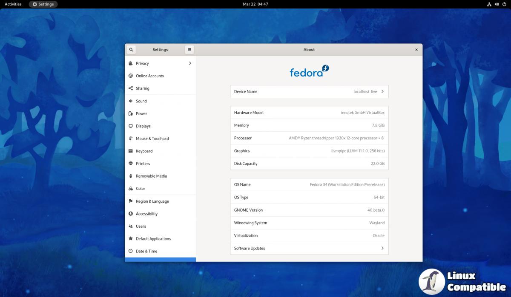This screenshot has height=297, width=511.
Task: Click the Displays monitor icon
Action: [131, 126]
